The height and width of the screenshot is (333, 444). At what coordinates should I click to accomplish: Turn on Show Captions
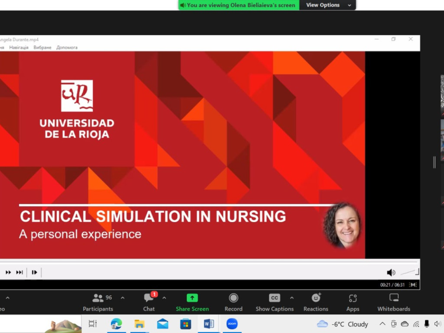[x=274, y=302]
